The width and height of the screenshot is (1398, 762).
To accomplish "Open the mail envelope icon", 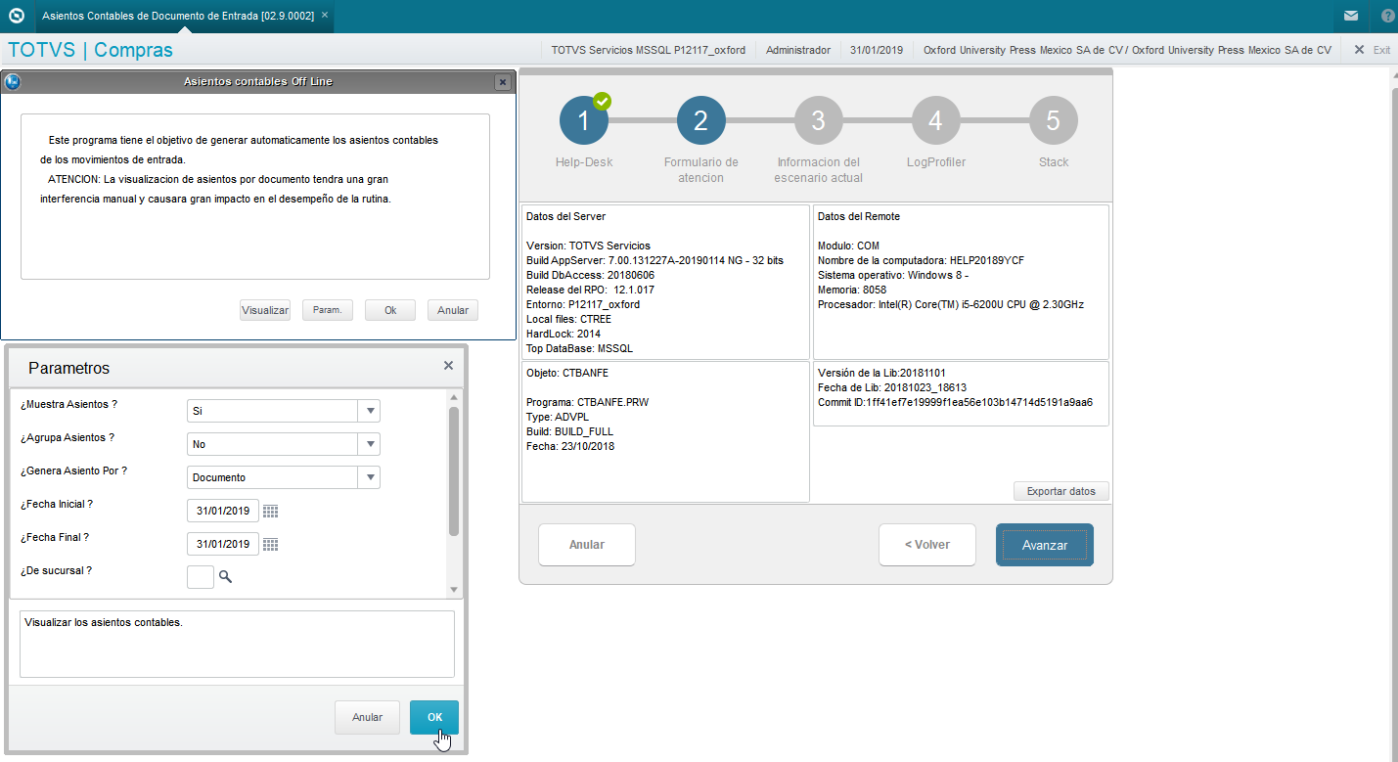I will [1350, 16].
